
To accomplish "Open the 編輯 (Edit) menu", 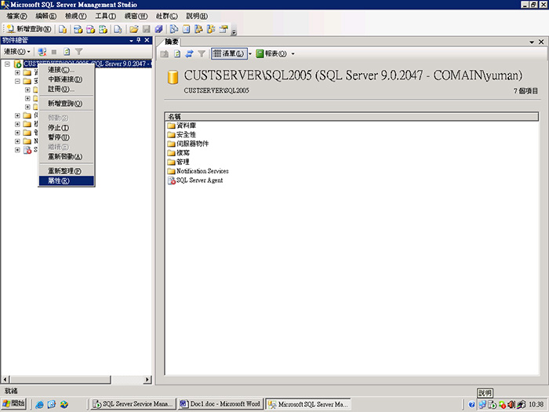I will point(45,16).
